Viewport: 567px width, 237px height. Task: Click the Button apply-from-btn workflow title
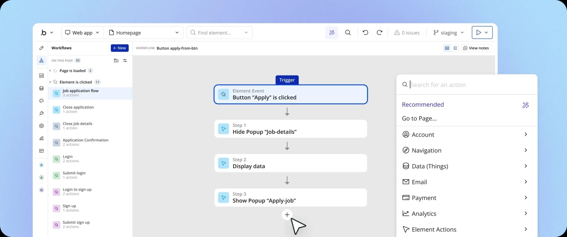[x=177, y=48]
